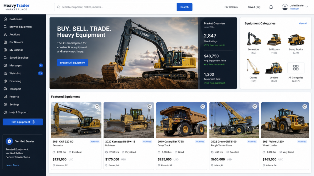Image resolution: width=314 pixels, height=176 pixels.
Task: Click the $650,000 price
Action: [x=218, y=159]
